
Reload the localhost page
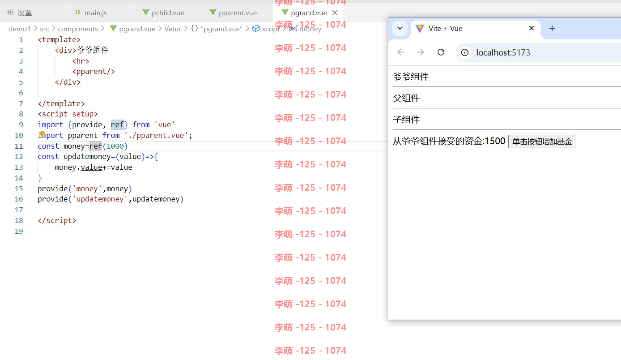(x=441, y=52)
